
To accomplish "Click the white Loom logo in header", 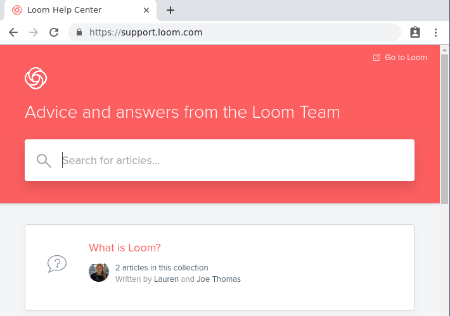I will (36, 79).
